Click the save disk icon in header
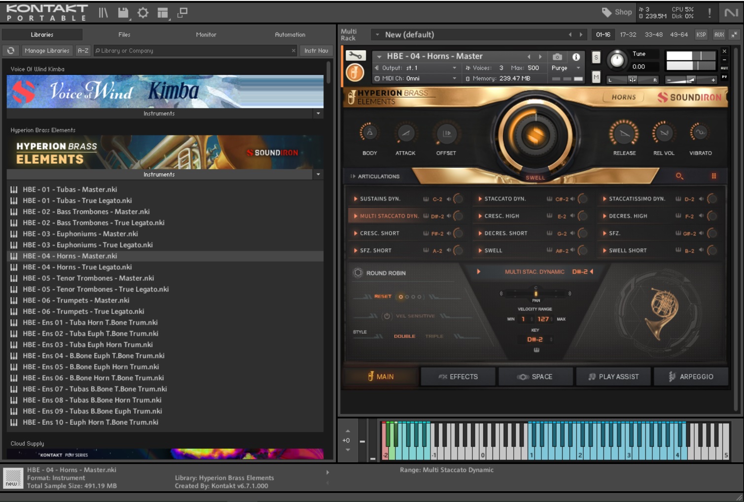Viewport: 744px width, 502px height. point(123,13)
